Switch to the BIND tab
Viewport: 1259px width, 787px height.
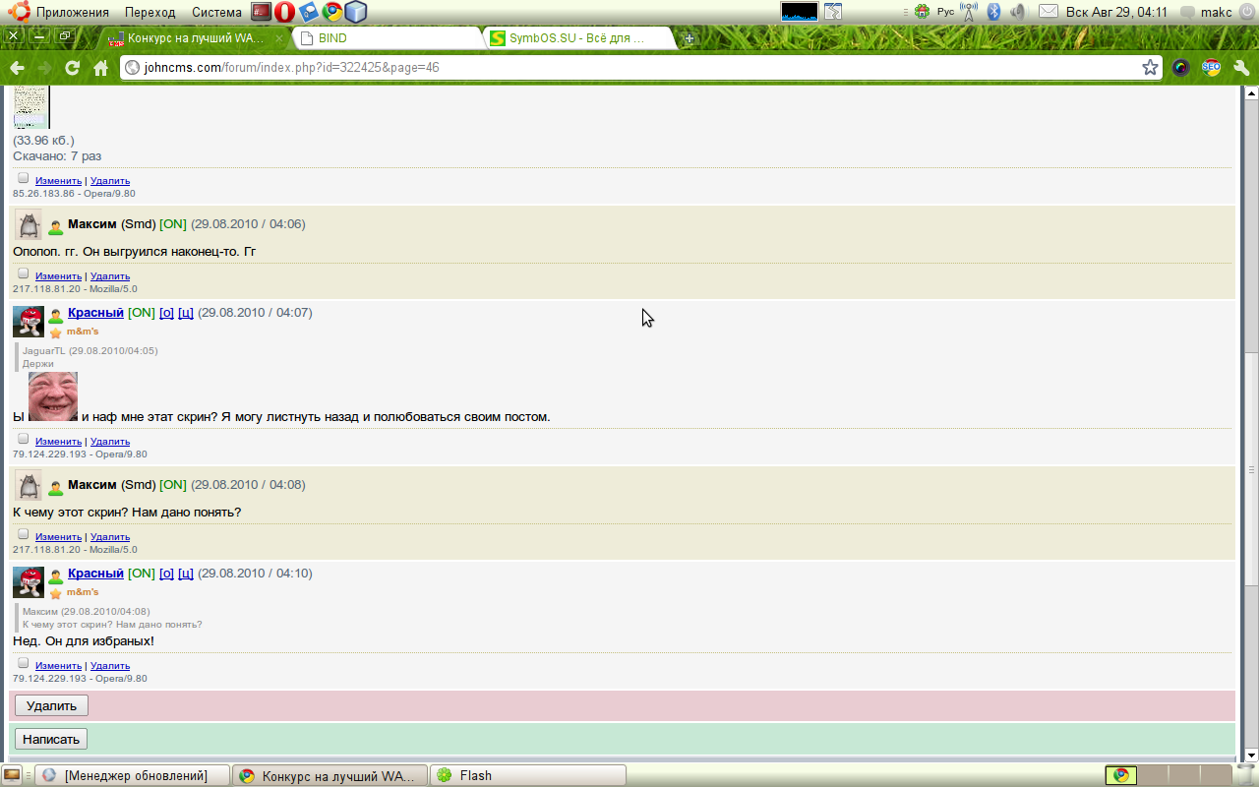[x=387, y=38]
